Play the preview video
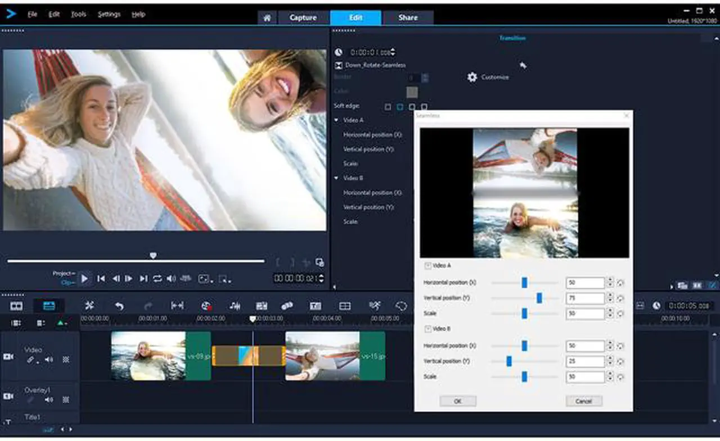 point(84,278)
